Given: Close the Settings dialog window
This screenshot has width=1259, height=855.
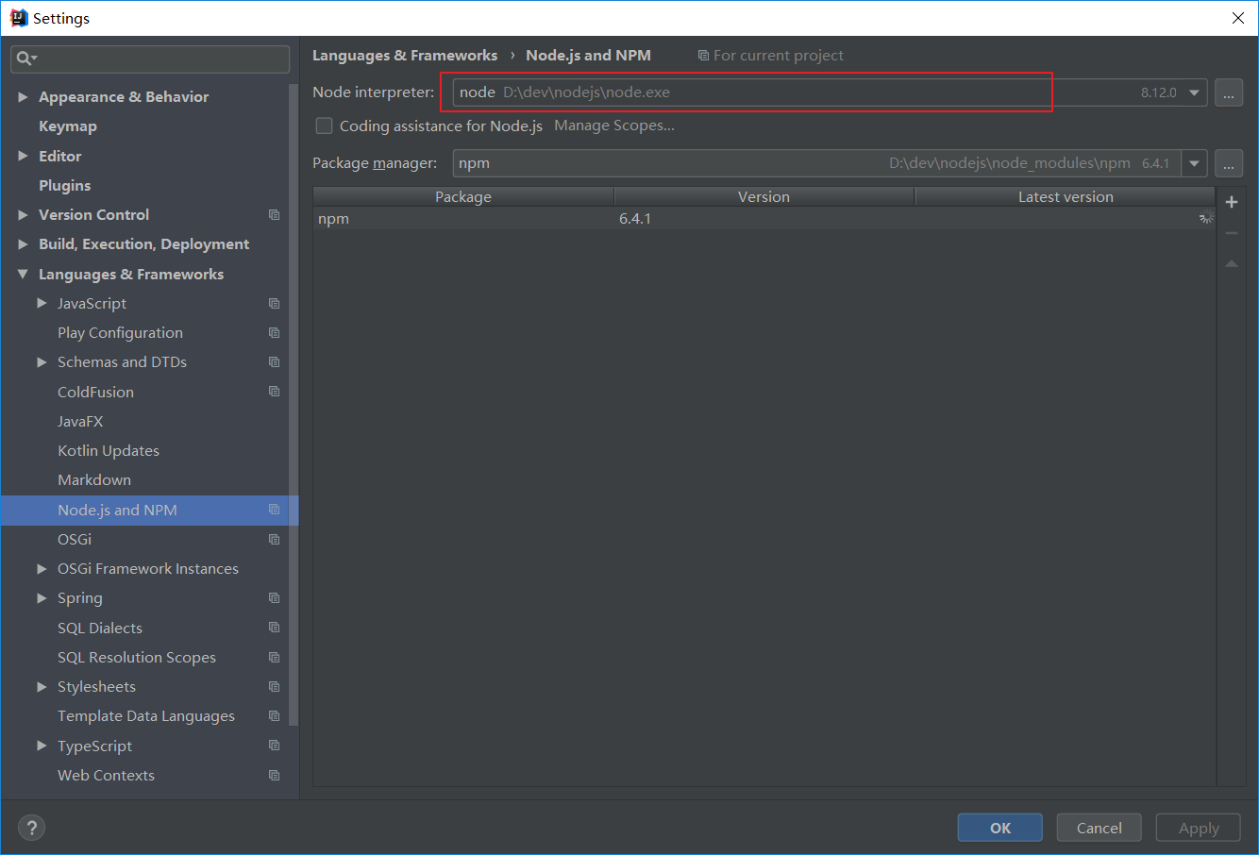Looking at the screenshot, I should [x=1238, y=18].
